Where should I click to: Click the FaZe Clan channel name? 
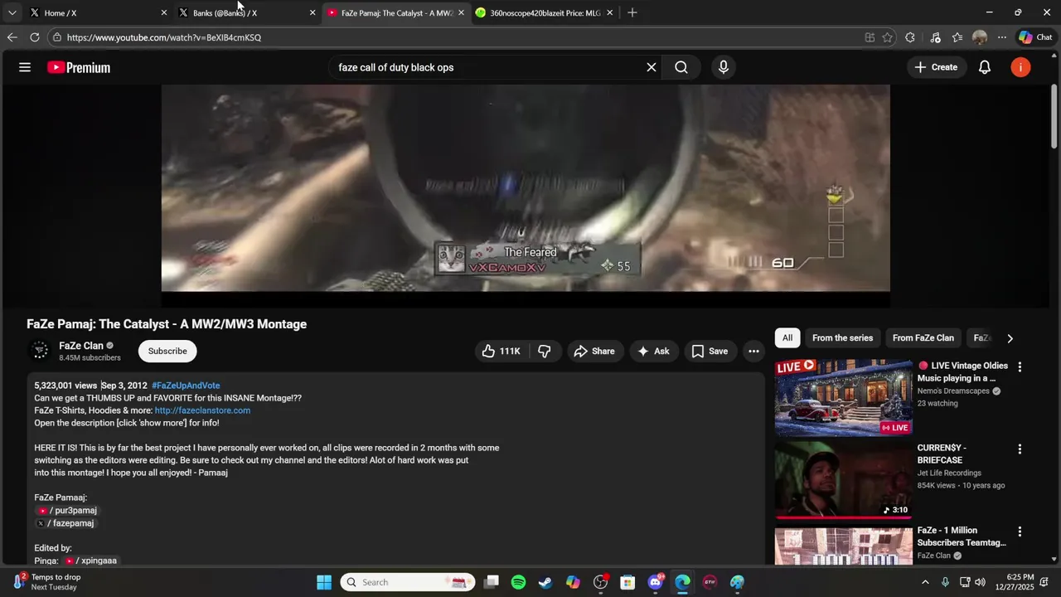click(x=81, y=346)
